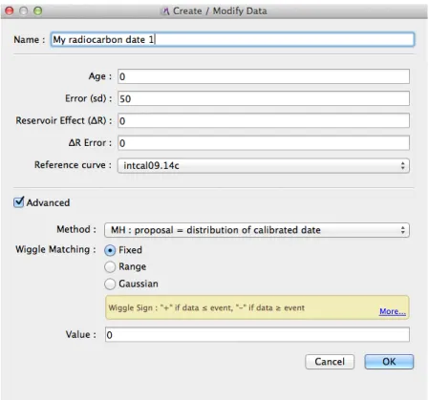429x400 pixels.
Task: Click the Reservoir Effect (ΔR) field
Action: (x=264, y=120)
